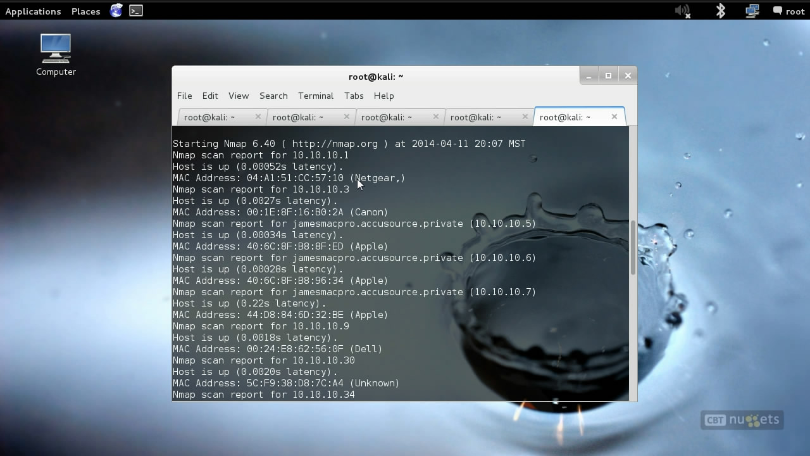810x456 pixels.
Task: Open the Terminal menu
Action: pyautogui.click(x=316, y=96)
